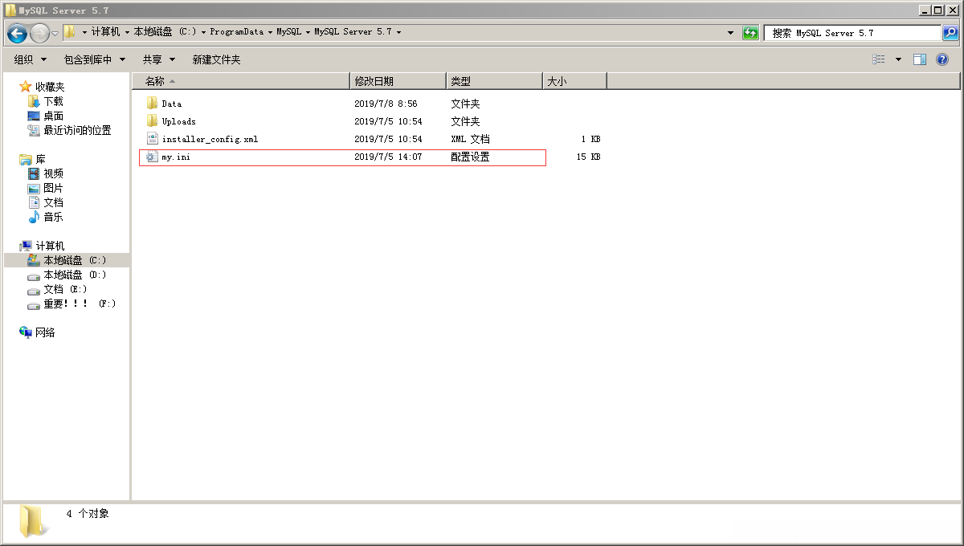This screenshot has width=964, height=546.
Task: Expand dropdown arrow after MySQL Server 5.7 breadcrumb
Action: (x=398, y=33)
